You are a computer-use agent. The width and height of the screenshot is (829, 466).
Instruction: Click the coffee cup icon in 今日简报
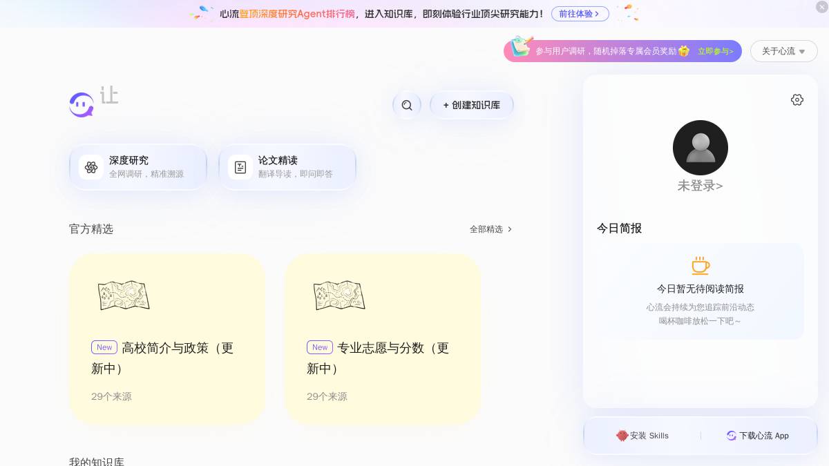coord(701,265)
